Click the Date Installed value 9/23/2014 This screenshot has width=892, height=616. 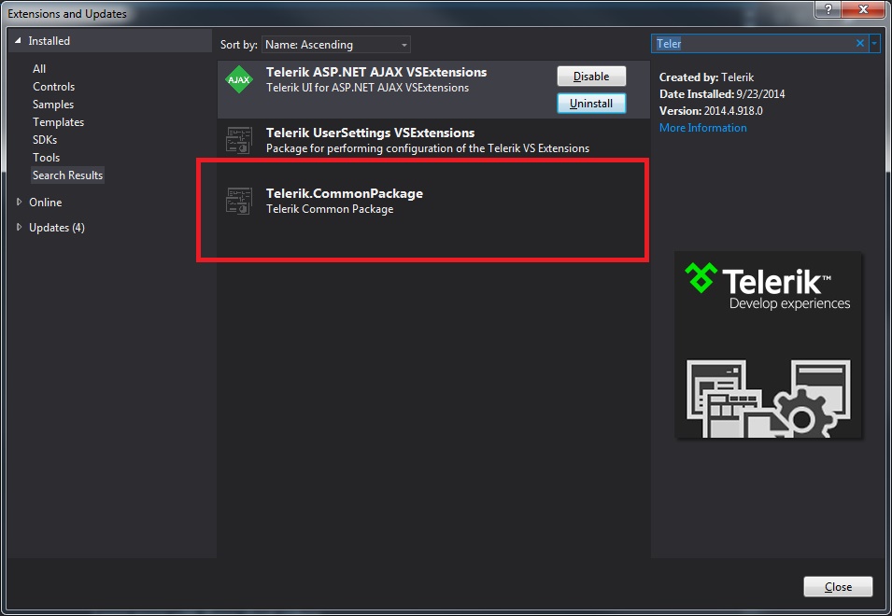[x=760, y=93]
